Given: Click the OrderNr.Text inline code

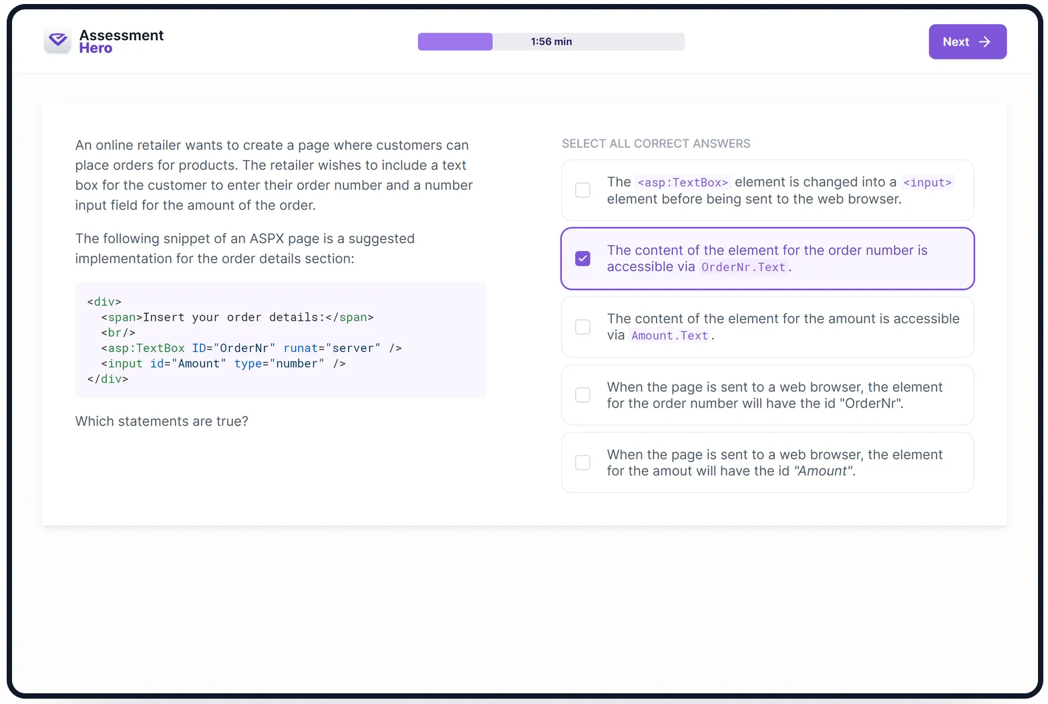Looking at the screenshot, I should (x=743, y=267).
